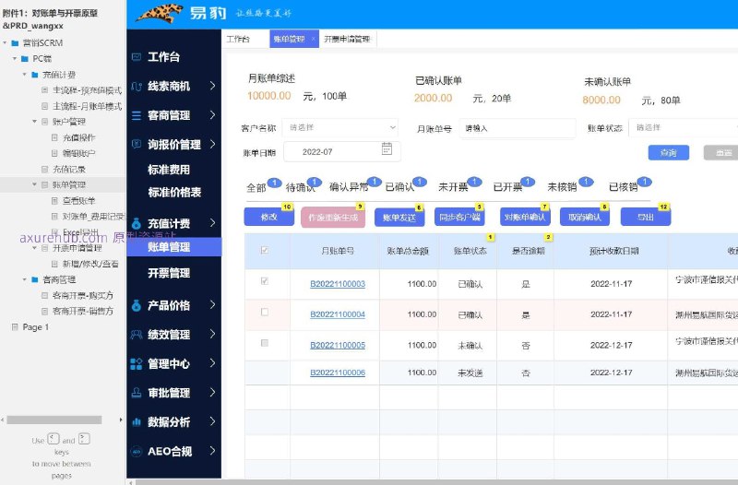Select the 待确认 filter tab

point(301,188)
